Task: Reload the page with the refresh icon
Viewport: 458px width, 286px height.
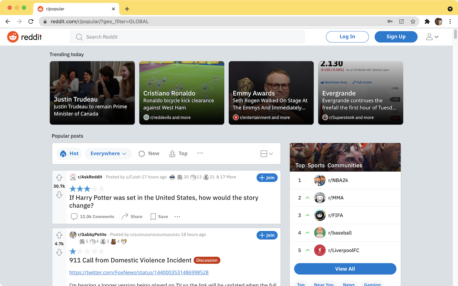Action: click(31, 21)
